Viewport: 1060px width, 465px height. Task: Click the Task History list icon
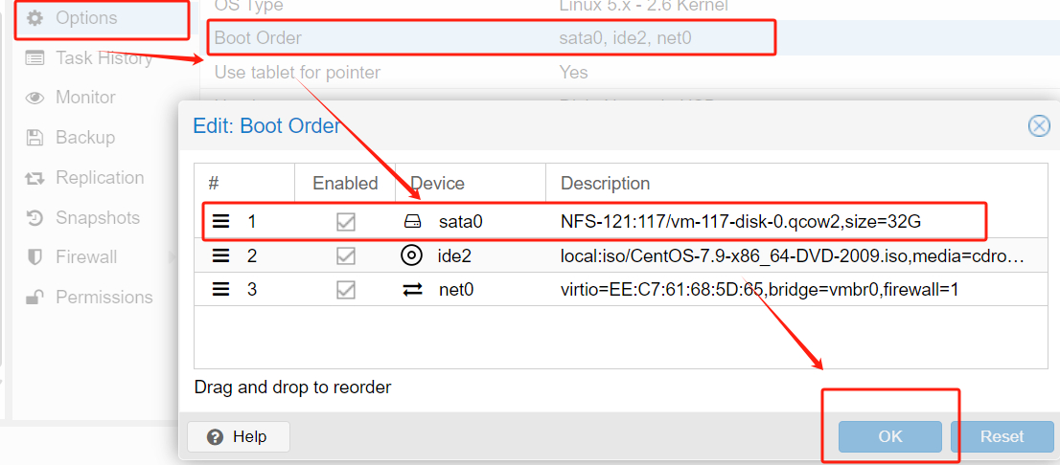35,58
